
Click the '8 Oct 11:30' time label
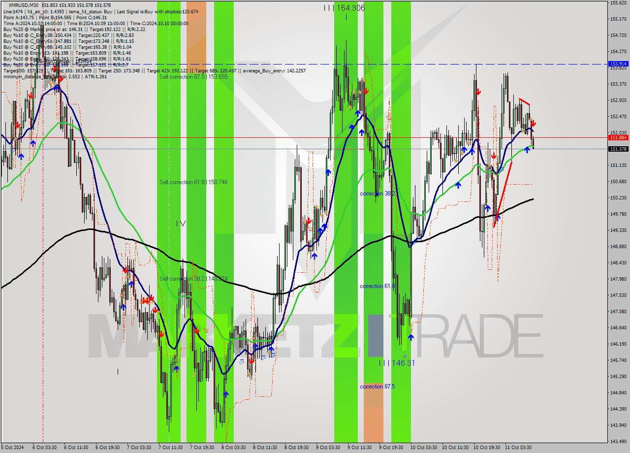(x=265, y=448)
